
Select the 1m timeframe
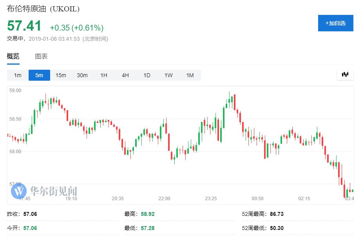pos(18,75)
